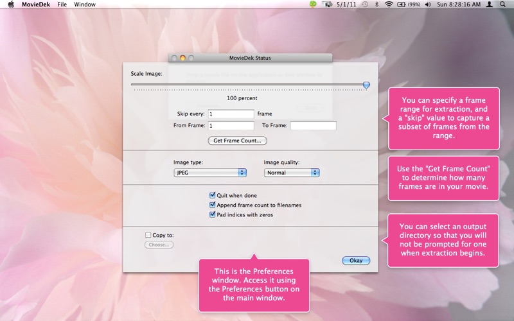The height and width of the screenshot is (321, 514).
Task: Click the 100 percent scale label
Action: click(x=242, y=98)
